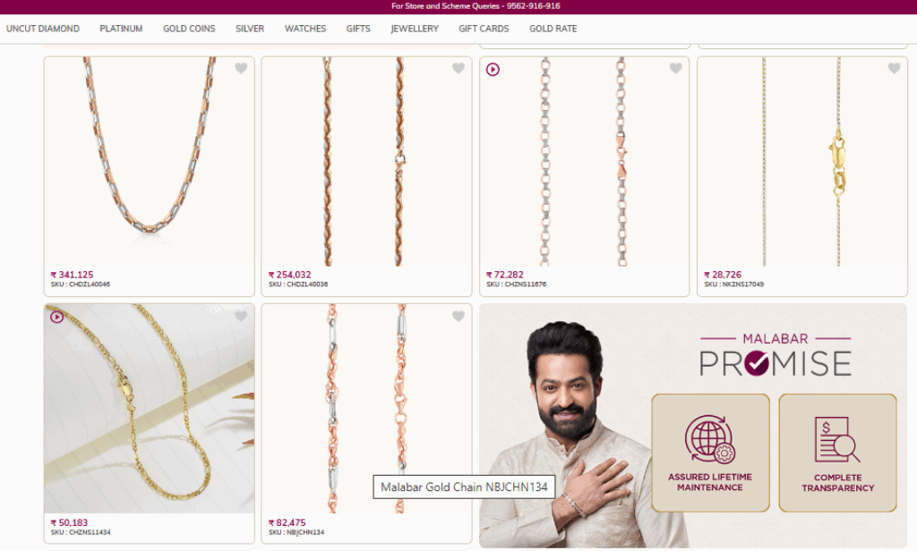The image size is (917, 551).
Task: Click the Malabar Promise logo heading
Action: [x=776, y=355]
